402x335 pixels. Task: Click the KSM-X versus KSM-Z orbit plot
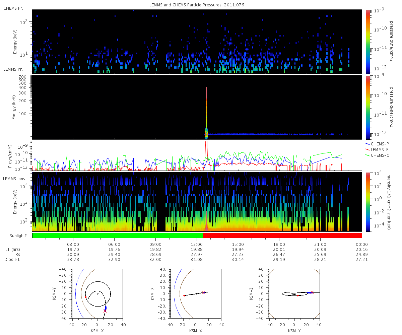(196, 293)
